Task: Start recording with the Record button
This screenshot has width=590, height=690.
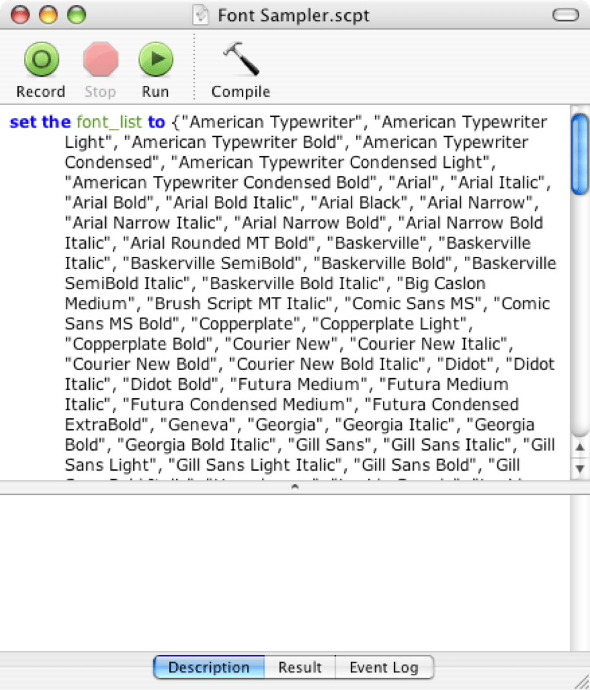Action: (41, 59)
